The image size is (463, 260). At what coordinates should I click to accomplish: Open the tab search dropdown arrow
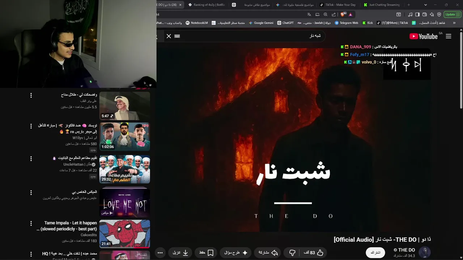(x=425, y=5)
